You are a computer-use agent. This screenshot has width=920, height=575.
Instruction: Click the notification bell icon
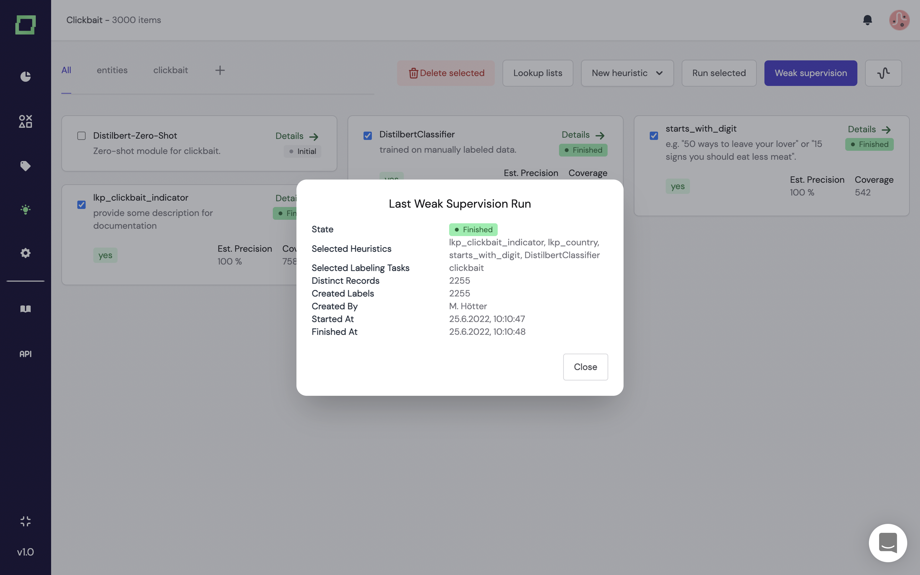point(867,20)
